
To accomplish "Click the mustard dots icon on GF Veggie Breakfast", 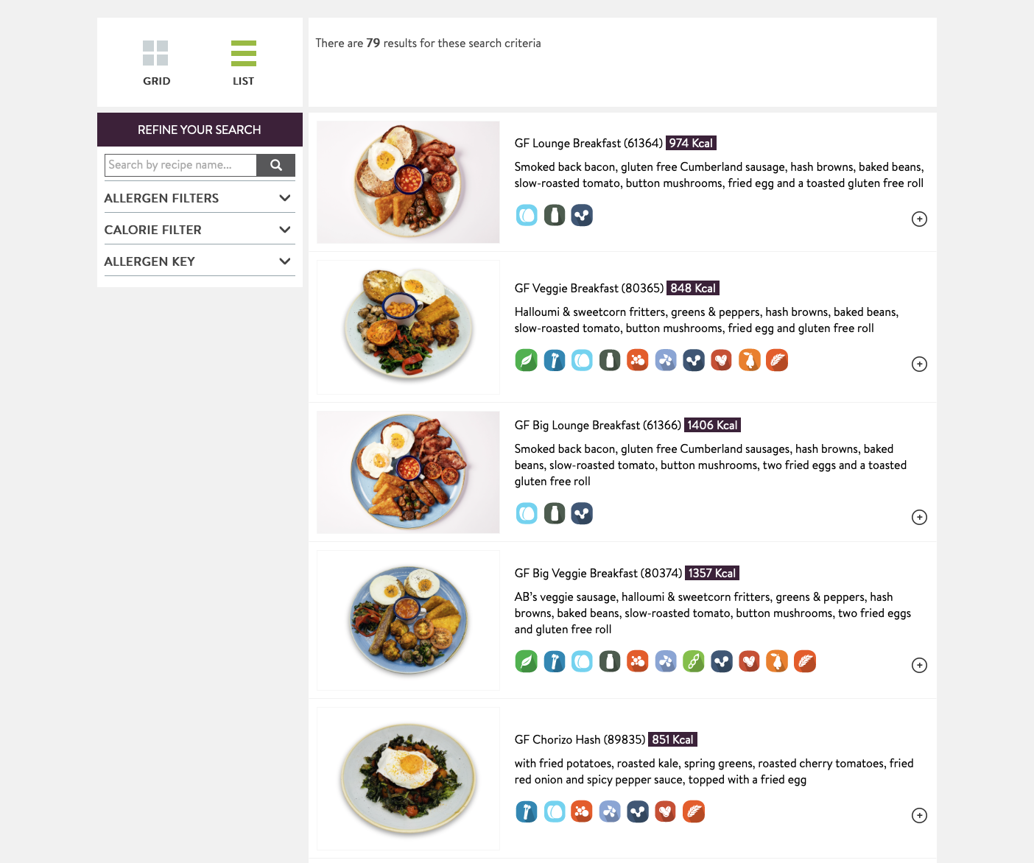I will [638, 360].
